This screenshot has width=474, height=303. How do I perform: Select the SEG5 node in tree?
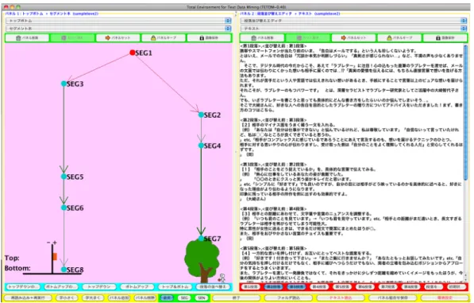64,177
